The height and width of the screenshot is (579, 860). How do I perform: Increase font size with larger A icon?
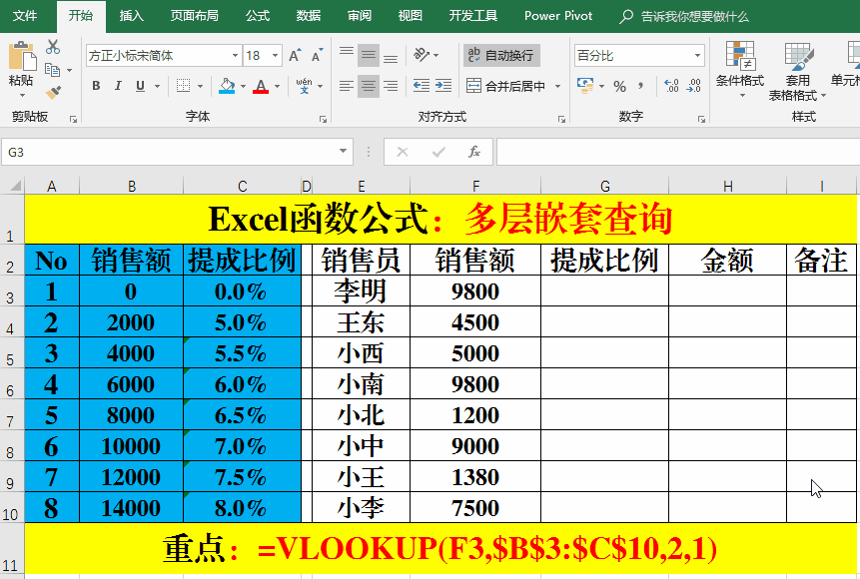click(295, 55)
